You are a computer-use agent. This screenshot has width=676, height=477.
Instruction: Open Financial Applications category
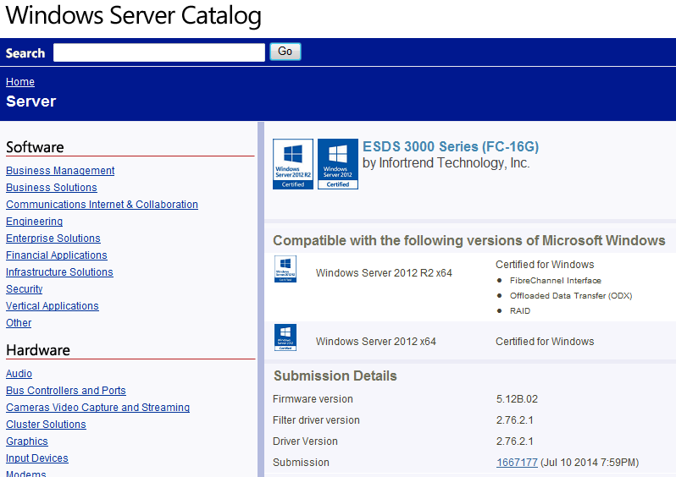(x=57, y=255)
